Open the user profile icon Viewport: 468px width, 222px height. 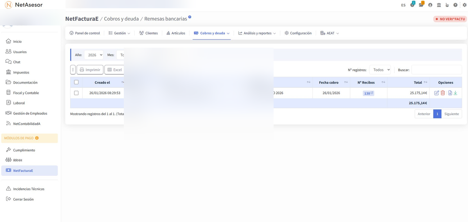point(430,5)
